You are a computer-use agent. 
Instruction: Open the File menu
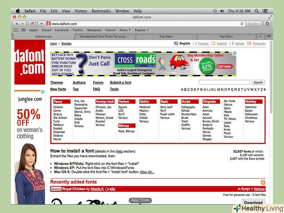pyautogui.click(x=43, y=11)
